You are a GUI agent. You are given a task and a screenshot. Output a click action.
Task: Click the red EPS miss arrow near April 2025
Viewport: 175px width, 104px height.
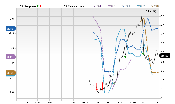pos(97,87)
